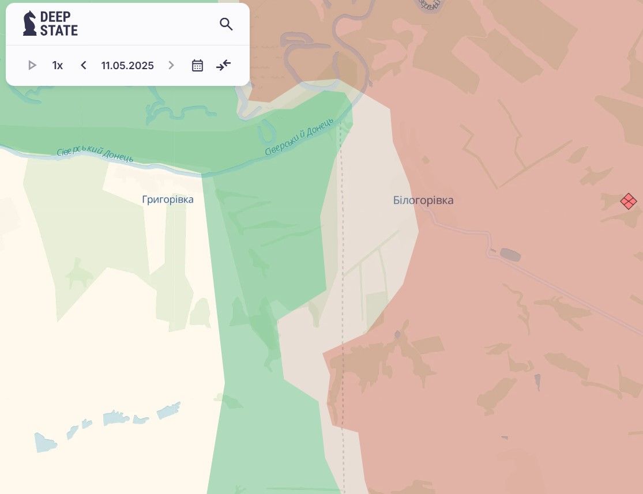Click the gray oval feature on the road

(x=510, y=254)
